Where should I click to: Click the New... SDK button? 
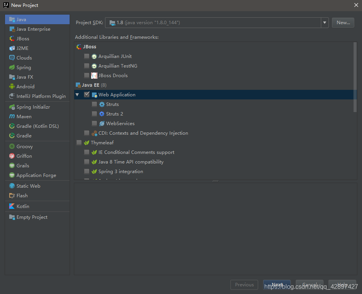[343, 23]
